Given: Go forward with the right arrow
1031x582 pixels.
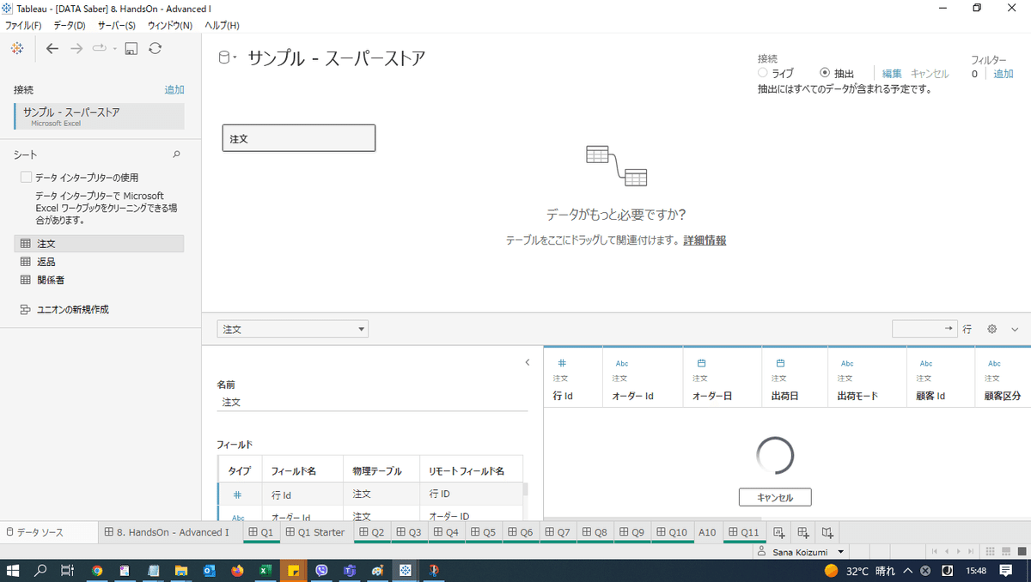Looking at the screenshot, I should (x=76, y=49).
